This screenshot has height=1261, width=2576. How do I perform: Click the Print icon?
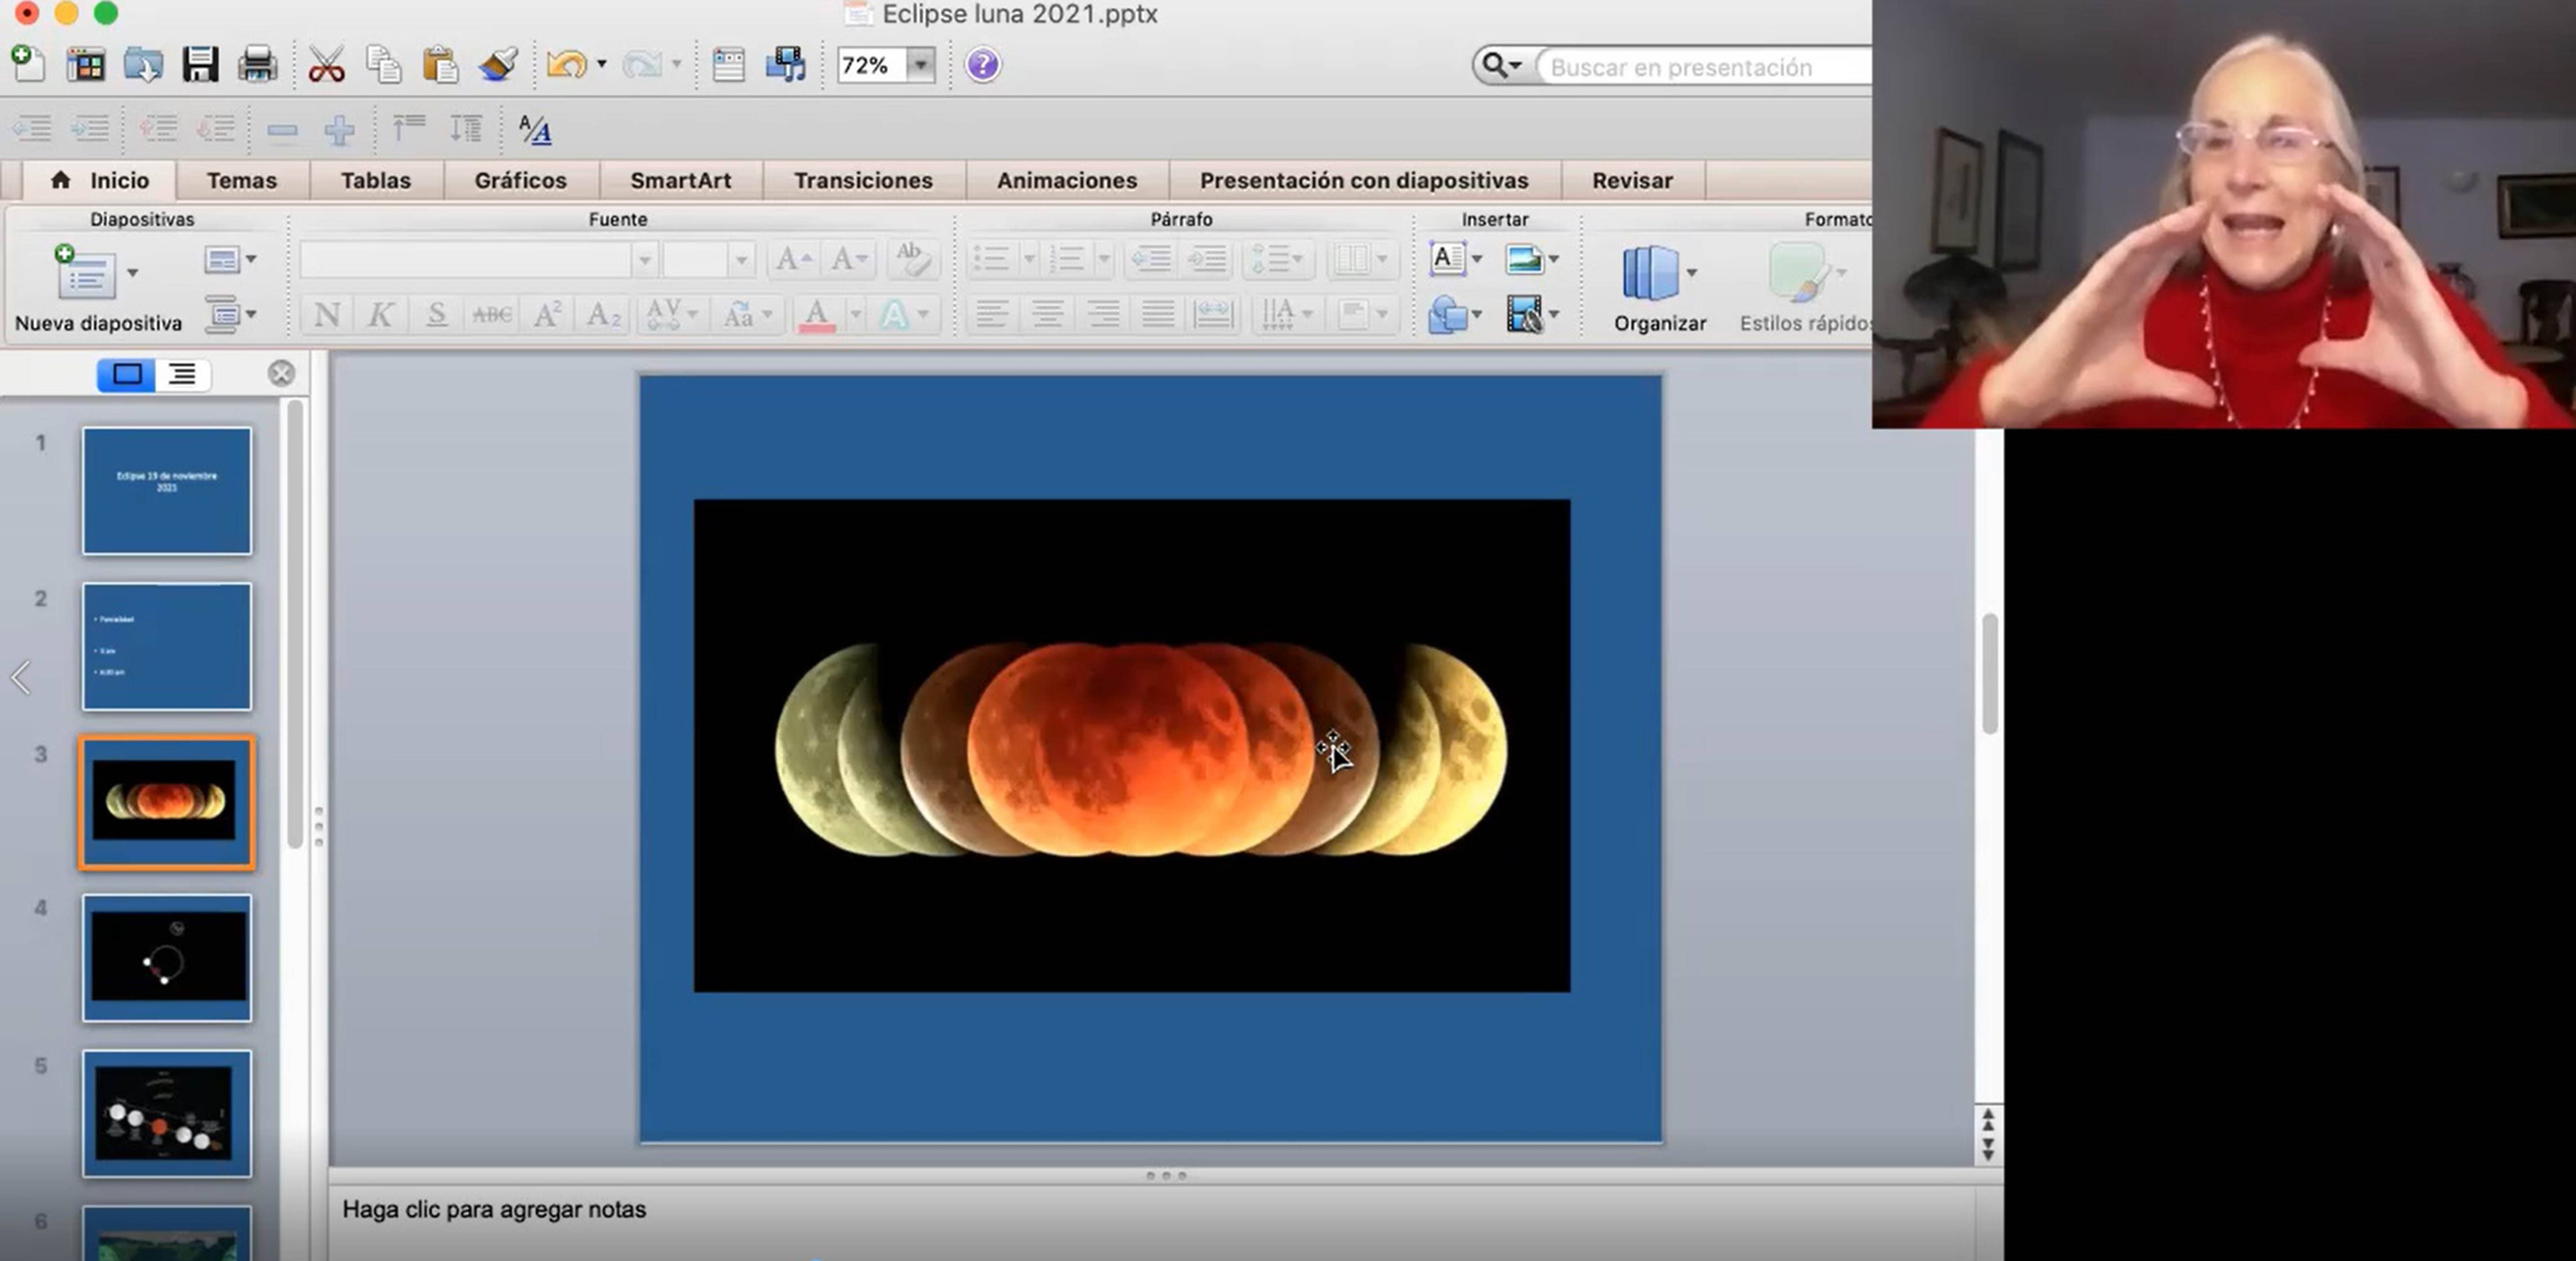(257, 65)
